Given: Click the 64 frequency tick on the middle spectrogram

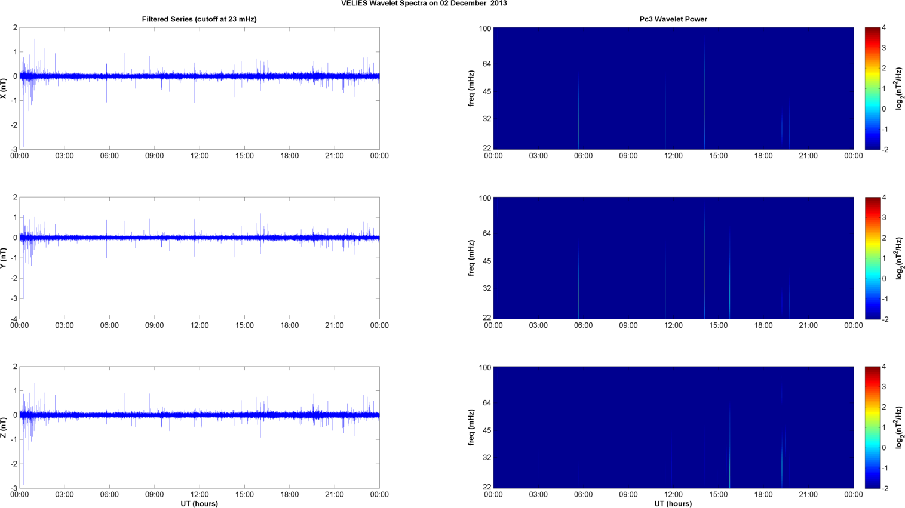Looking at the screenshot, I should coord(487,233).
